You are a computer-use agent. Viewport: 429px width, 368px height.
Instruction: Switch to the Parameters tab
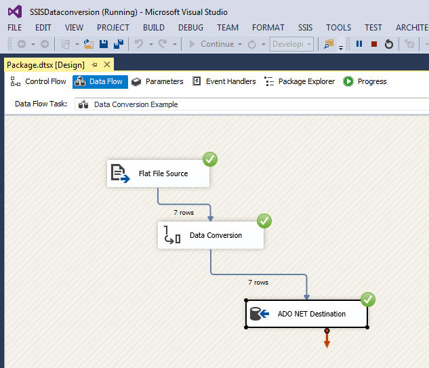point(157,81)
